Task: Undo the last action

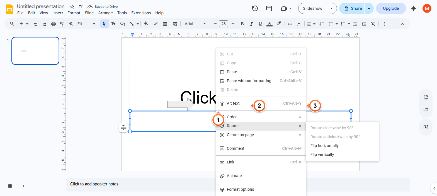Action: [x=36, y=24]
